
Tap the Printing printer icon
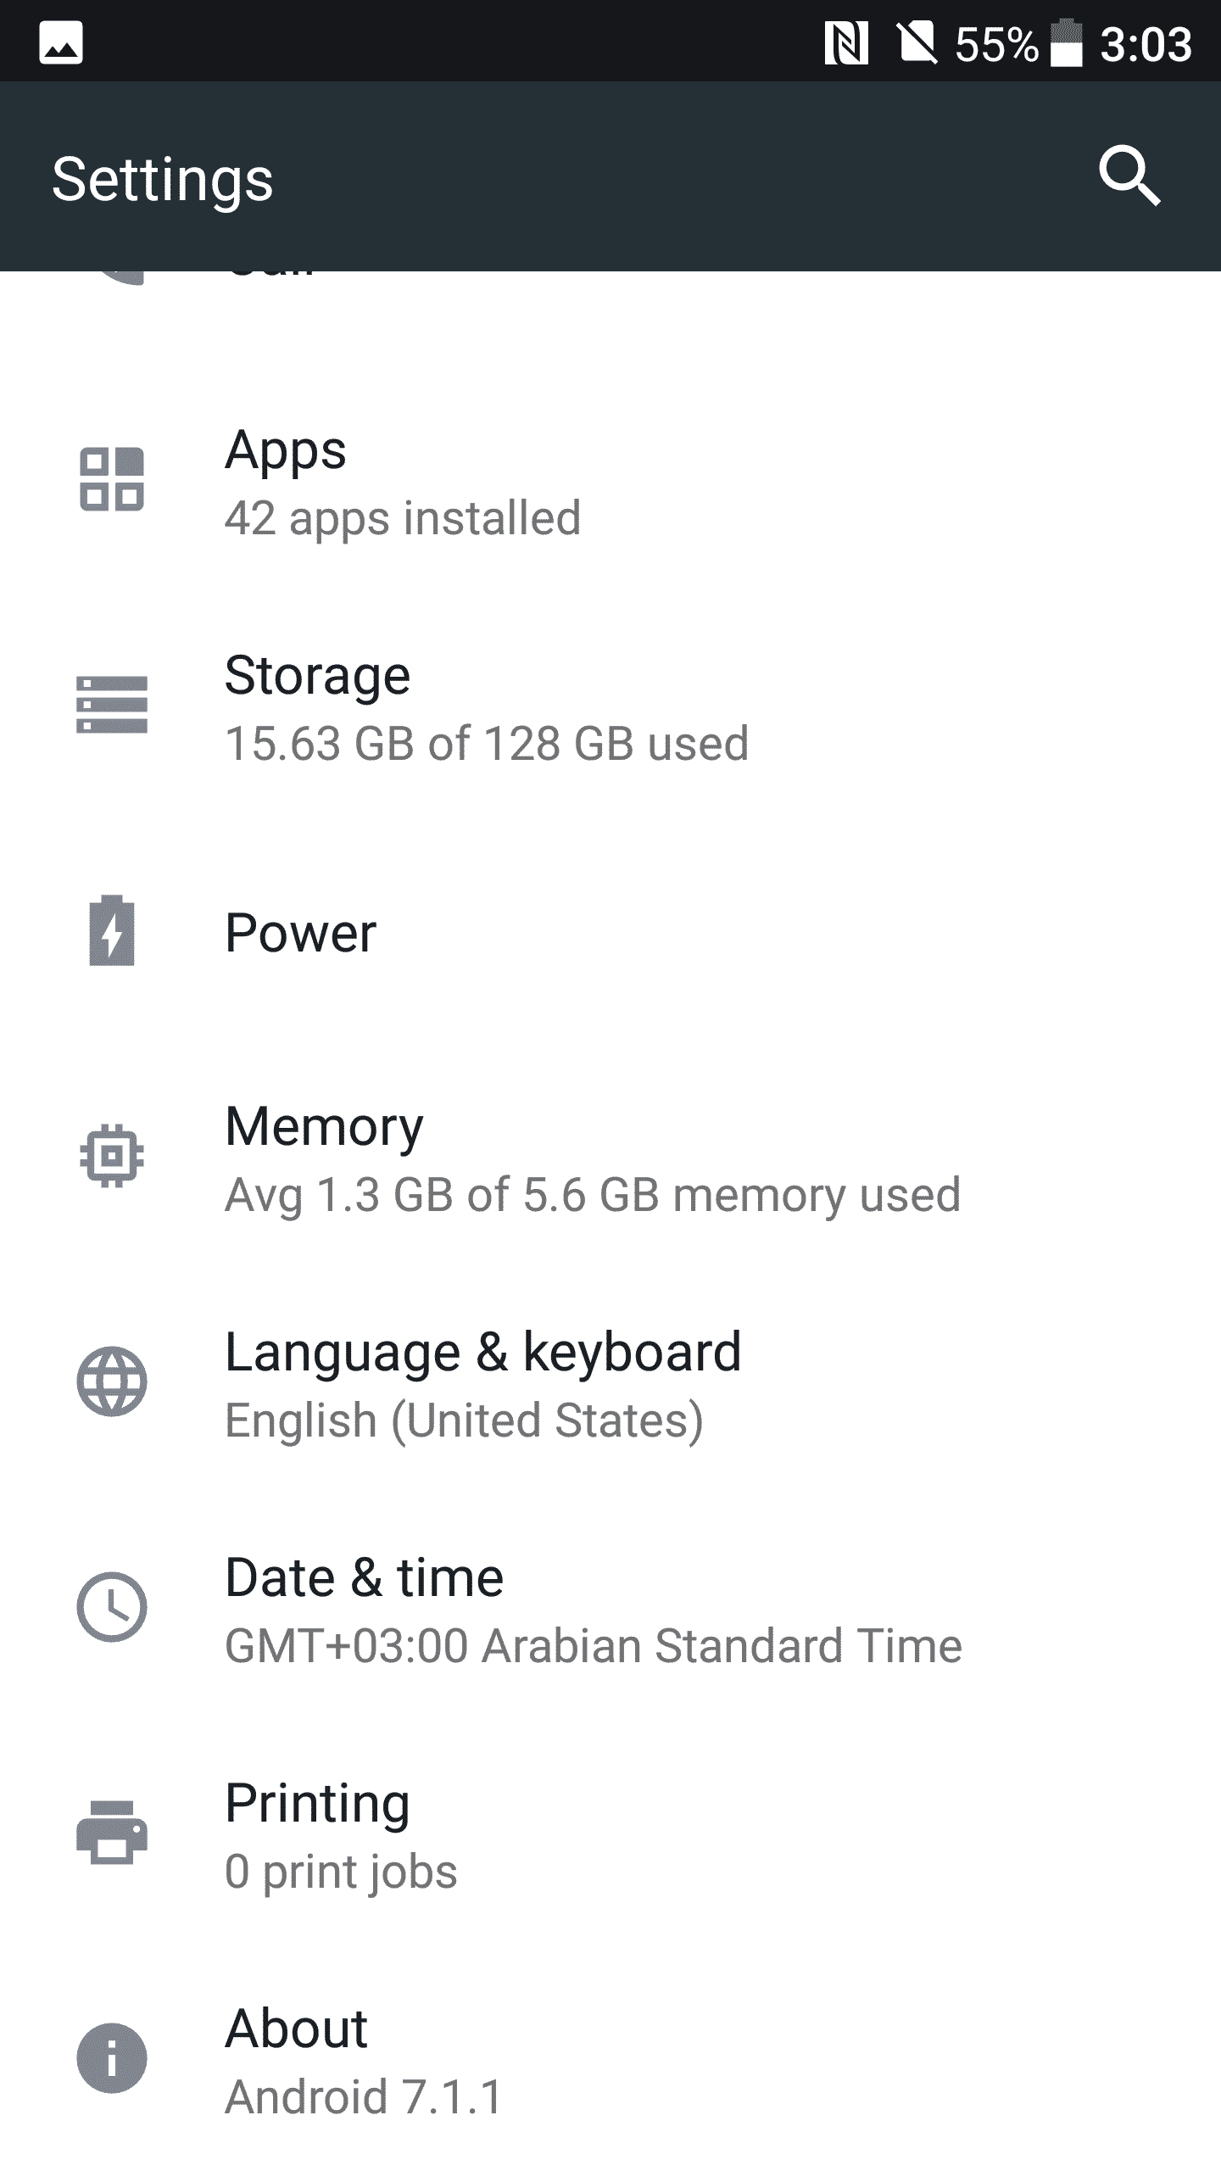(x=112, y=1833)
